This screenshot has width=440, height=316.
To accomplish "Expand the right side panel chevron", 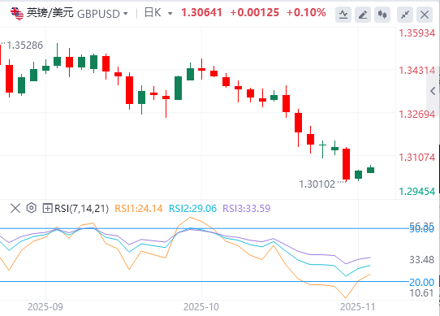I will coord(433,91).
